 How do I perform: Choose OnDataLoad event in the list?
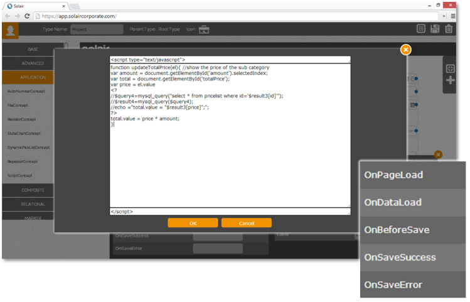pyautogui.click(x=413, y=202)
